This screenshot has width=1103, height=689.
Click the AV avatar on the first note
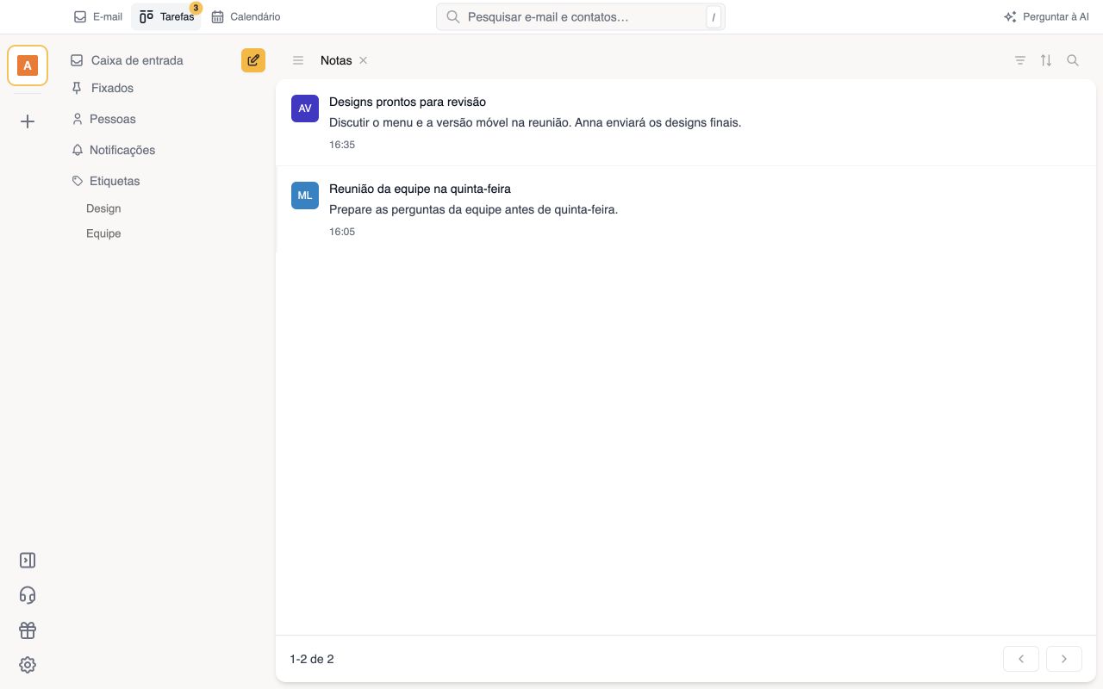[x=305, y=109]
